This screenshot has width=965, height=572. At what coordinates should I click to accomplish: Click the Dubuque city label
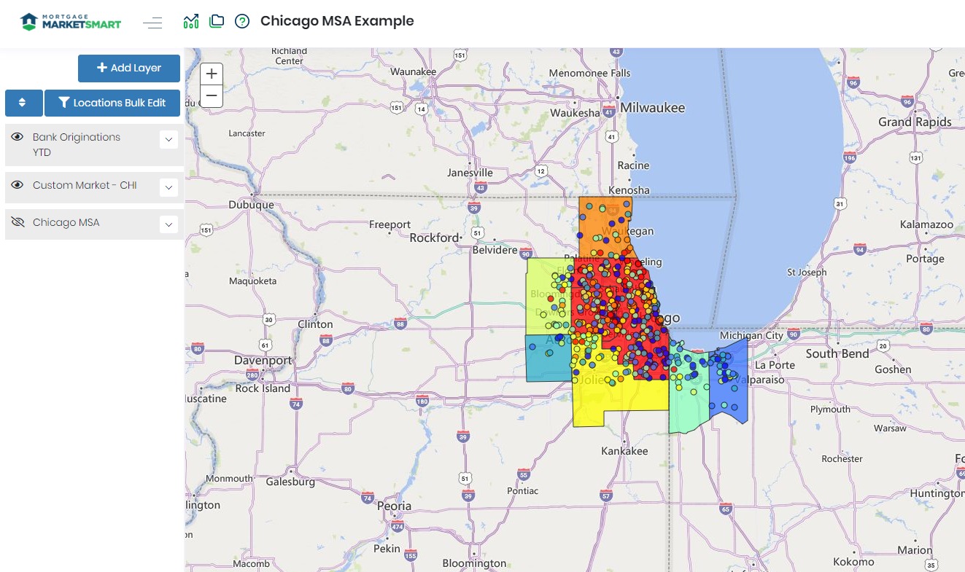[x=251, y=205]
